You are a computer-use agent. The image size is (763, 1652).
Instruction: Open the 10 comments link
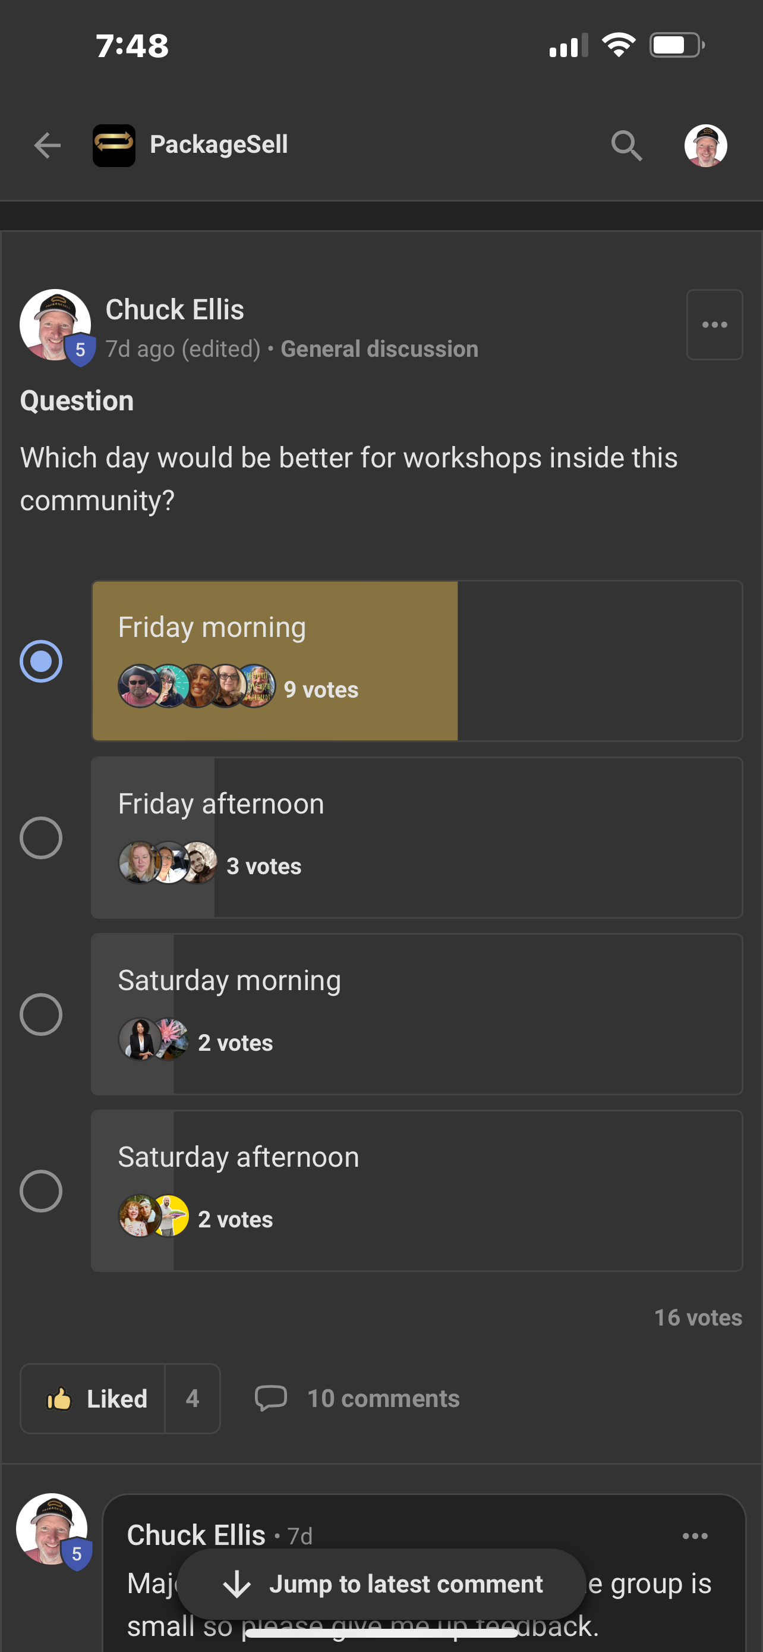pyautogui.click(x=383, y=1399)
